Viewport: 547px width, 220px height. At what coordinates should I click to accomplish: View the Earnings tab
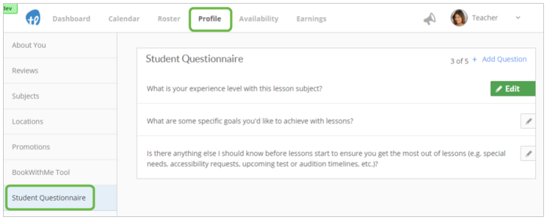tap(311, 19)
